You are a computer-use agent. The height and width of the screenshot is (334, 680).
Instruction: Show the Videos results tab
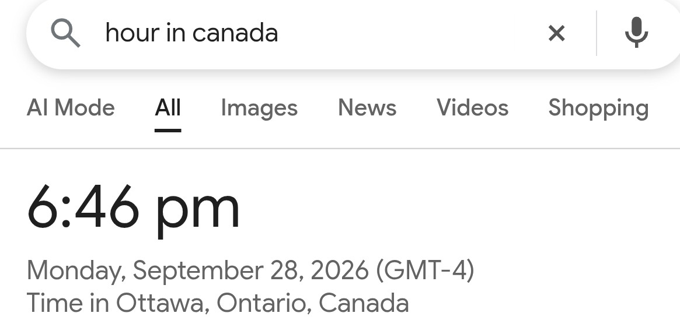tap(472, 107)
